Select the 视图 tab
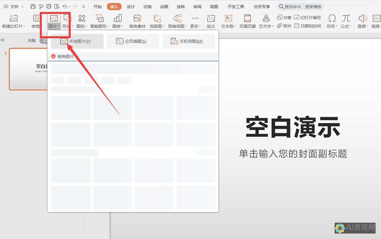Viewport: 381px width, 239px height. click(214, 7)
